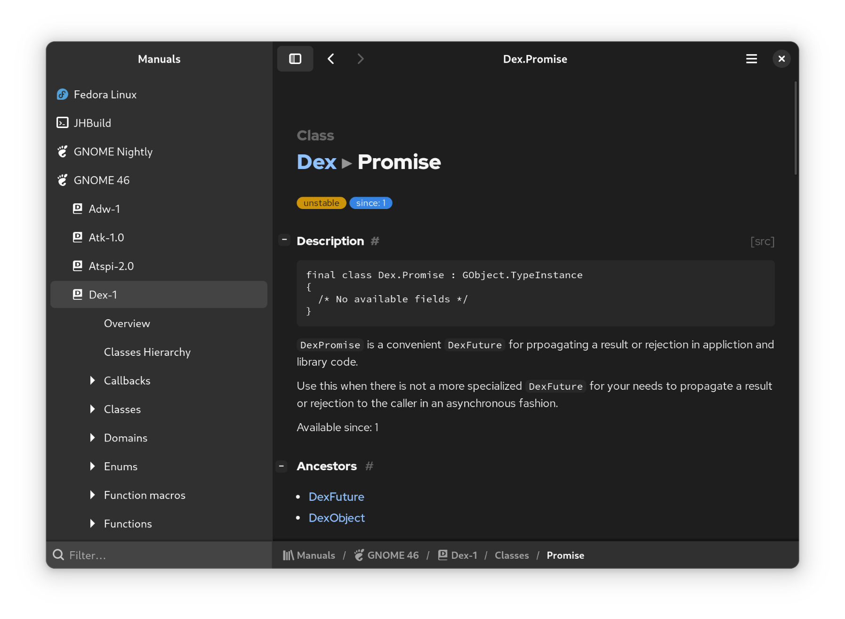Expand the Classes tree item
This screenshot has height=619, width=845.
[92, 409]
